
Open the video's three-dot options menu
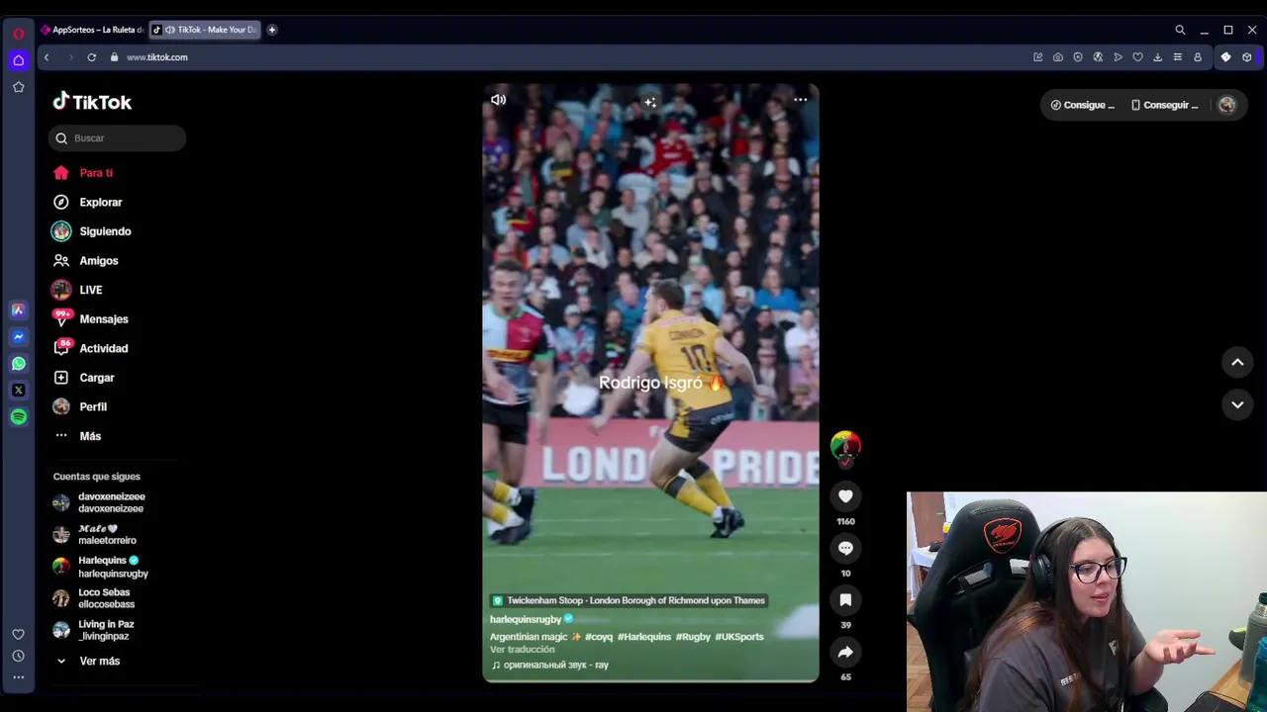pyautogui.click(x=800, y=99)
